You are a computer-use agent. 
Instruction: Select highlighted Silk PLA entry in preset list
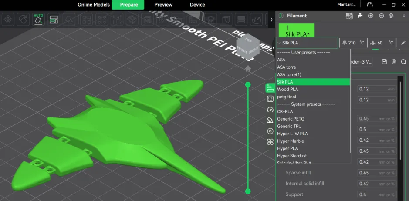click(313, 82)
